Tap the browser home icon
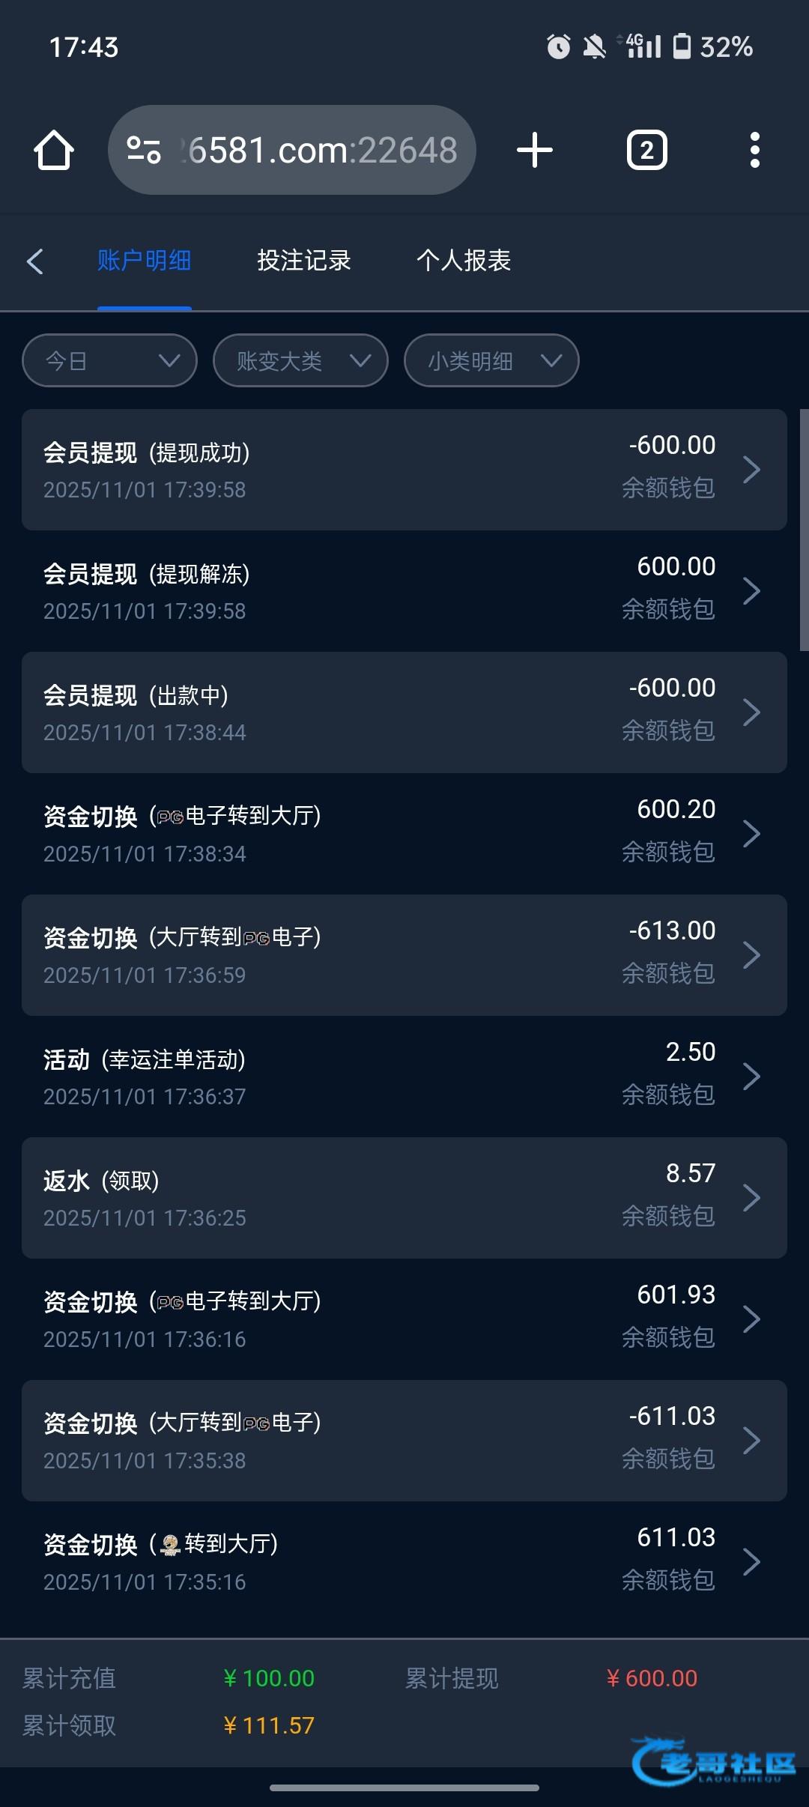 tap(54, 151)
